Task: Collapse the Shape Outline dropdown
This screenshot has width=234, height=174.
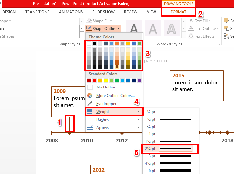Action: click(103, 29)
